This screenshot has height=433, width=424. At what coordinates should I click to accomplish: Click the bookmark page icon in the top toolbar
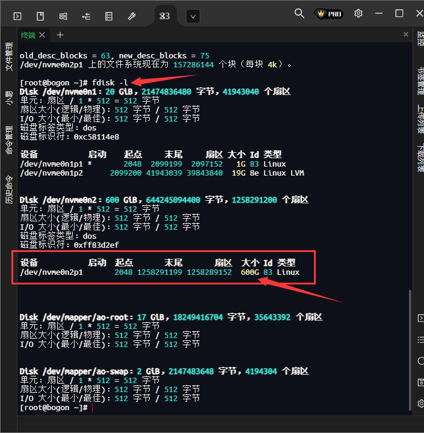pyautogui.click(x=40, y=16)
